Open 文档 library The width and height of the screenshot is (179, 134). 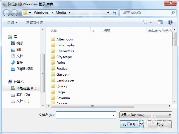pyautogui.click(x=17, y=56)
